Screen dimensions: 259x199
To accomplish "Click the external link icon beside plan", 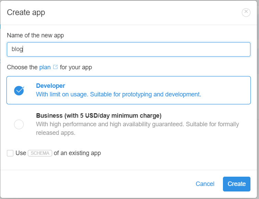I will pyautogui.click(x=55, y=67).
